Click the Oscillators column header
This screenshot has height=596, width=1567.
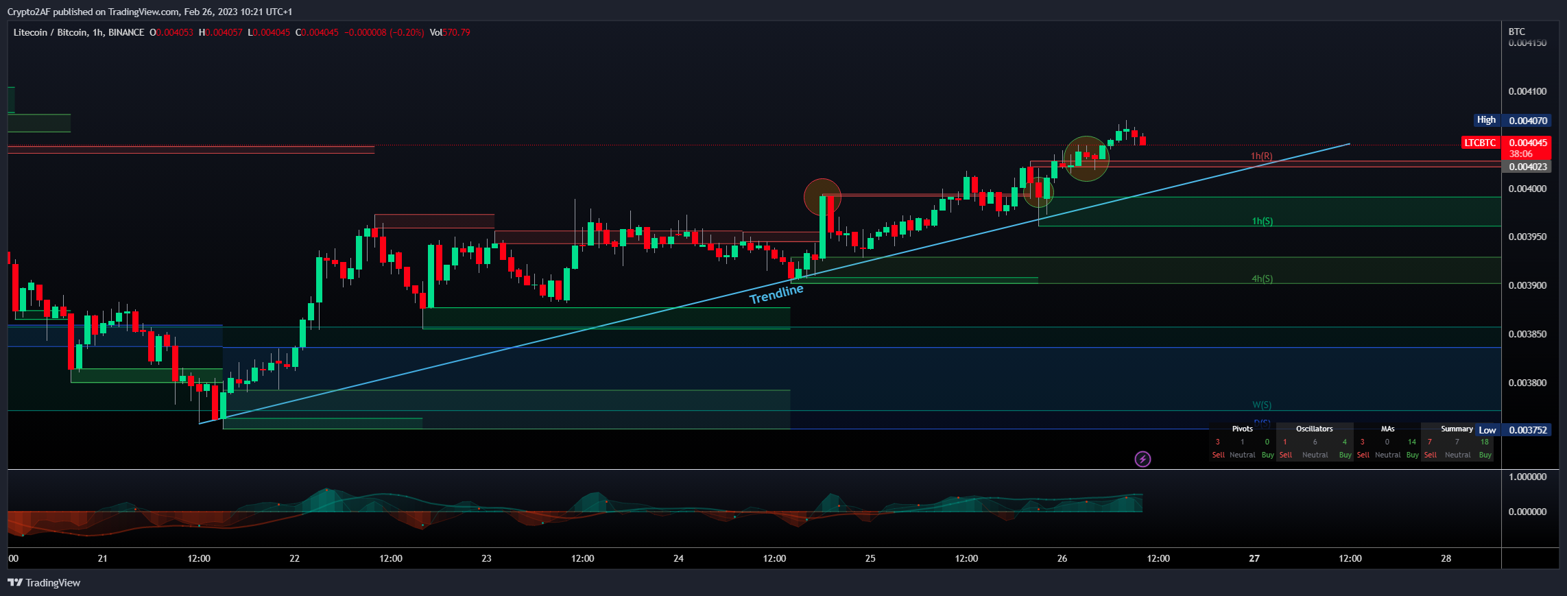tap(1315, 429)
